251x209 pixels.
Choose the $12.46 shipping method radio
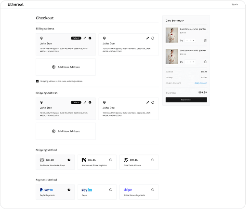pyautogui.click(x=153, y=160)
